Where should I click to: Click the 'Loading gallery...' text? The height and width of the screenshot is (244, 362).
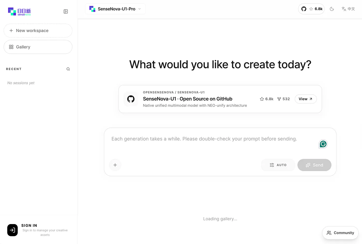coord(220,219)
